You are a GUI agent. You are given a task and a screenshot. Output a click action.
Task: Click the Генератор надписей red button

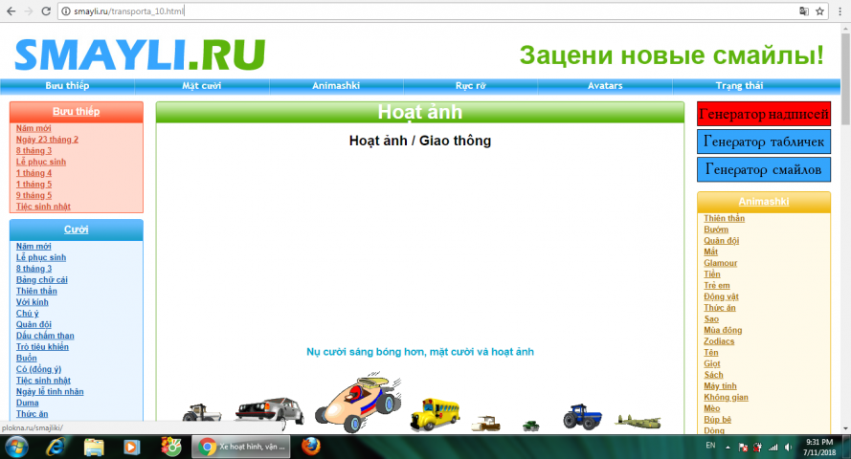(763, 115)
